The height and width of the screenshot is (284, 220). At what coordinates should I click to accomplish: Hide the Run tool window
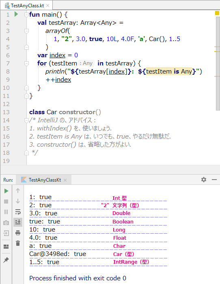click(x=214, y=180)
